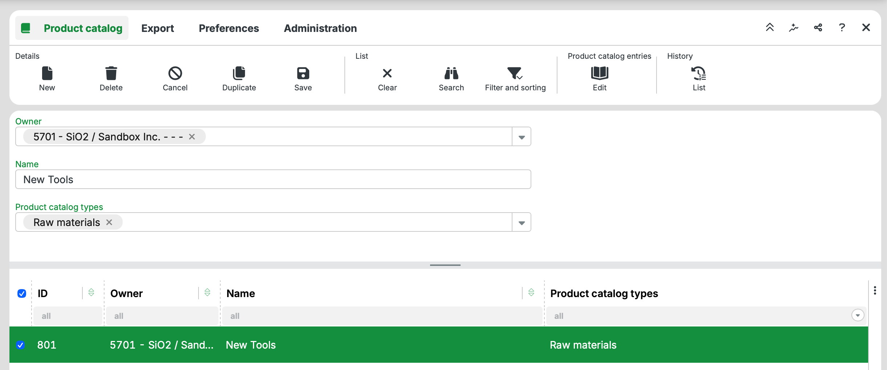Click the Cancel icon
This screenshot has height=370, width=887.
[x=175, y=73]
